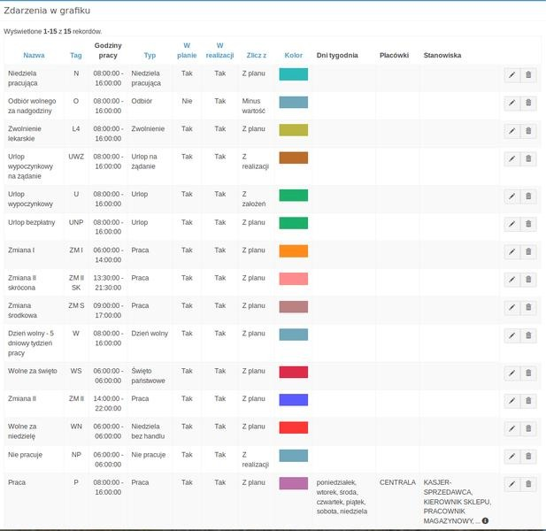Sort table by Kolor column
This screenshot has width=546, height=531.
(x=294, y=56)
